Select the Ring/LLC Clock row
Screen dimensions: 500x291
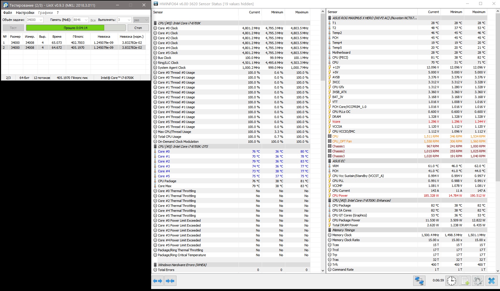click(x=231, y=63)
